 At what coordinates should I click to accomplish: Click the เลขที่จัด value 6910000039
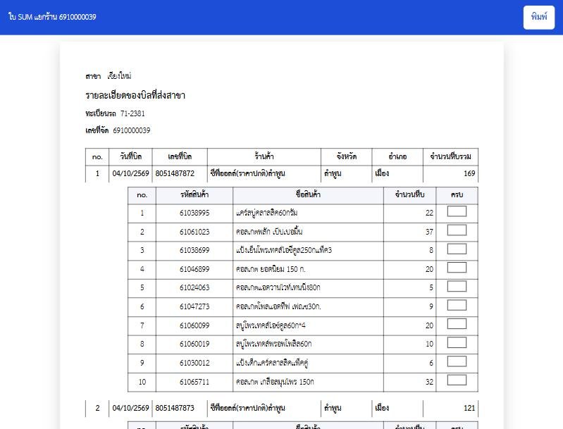click(132, 130)
